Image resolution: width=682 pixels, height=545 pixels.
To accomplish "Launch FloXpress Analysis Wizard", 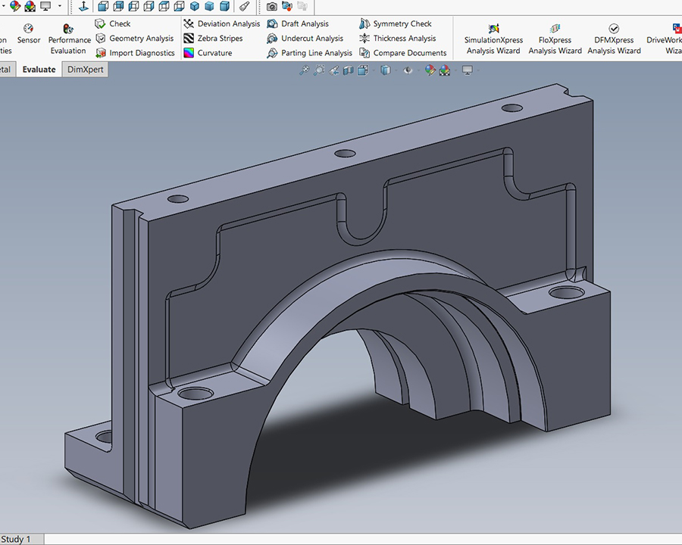I will [555, 39].
